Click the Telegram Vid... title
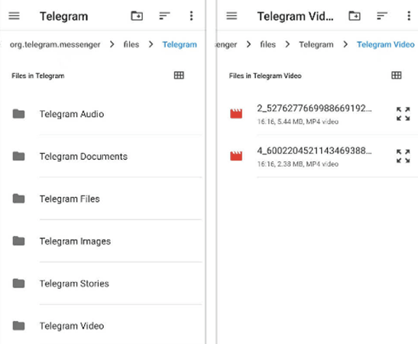The height and width of the screenshot is (344, 418). 295,16
